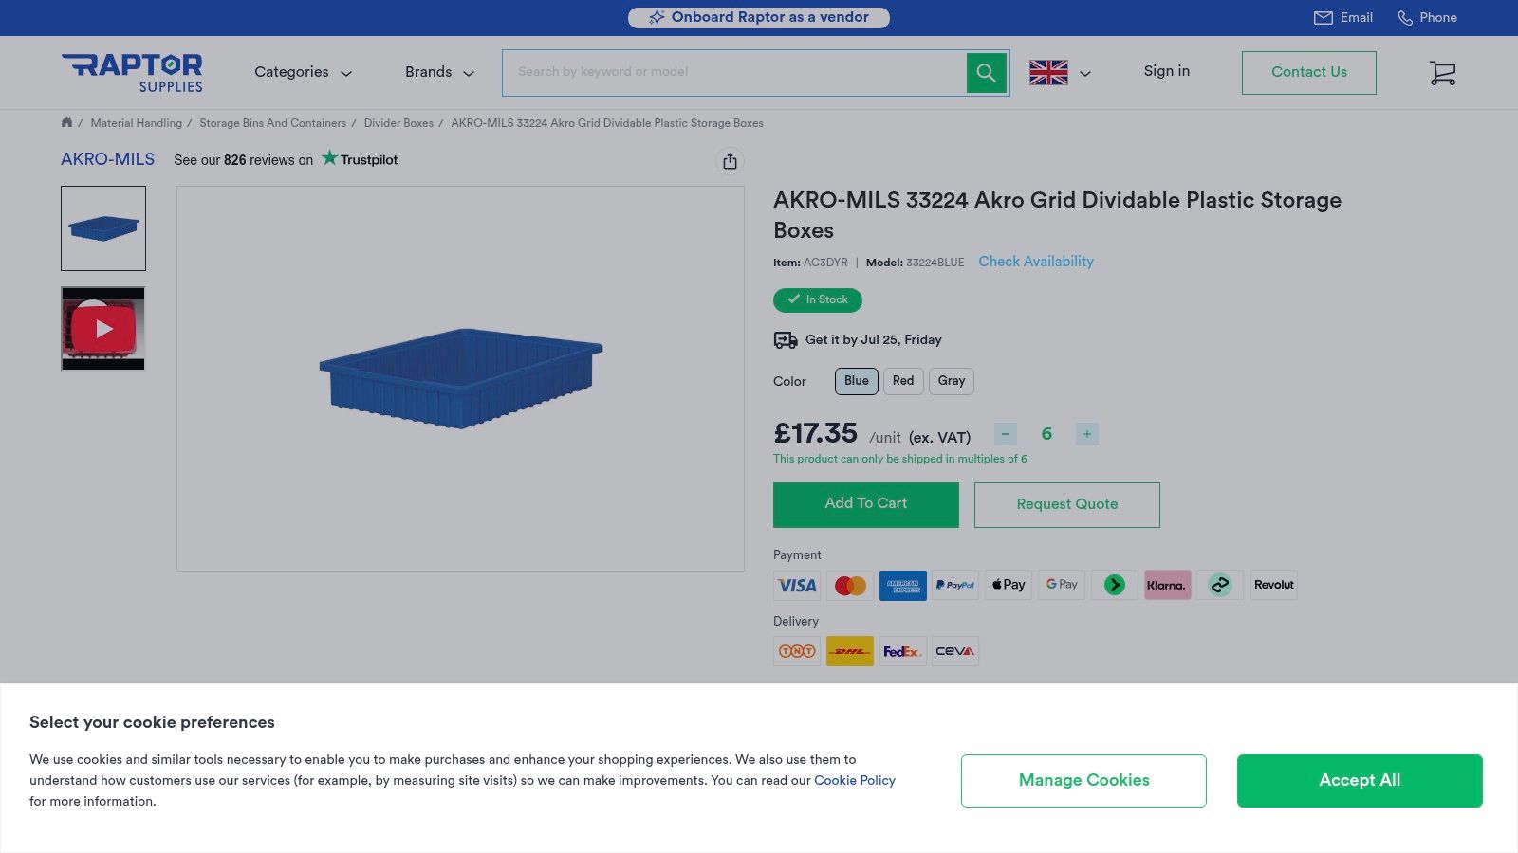Increase quantity with the plus stepper
This screenshot has height=853, width=1518.
click(x=1087, y=434)
